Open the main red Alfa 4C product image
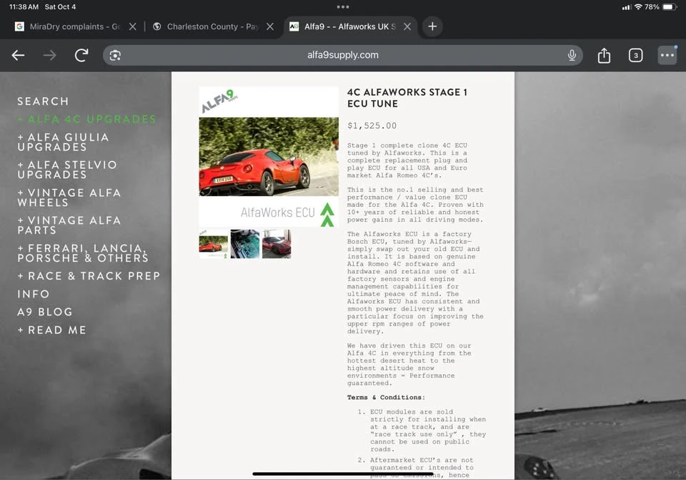 point(269,157)
